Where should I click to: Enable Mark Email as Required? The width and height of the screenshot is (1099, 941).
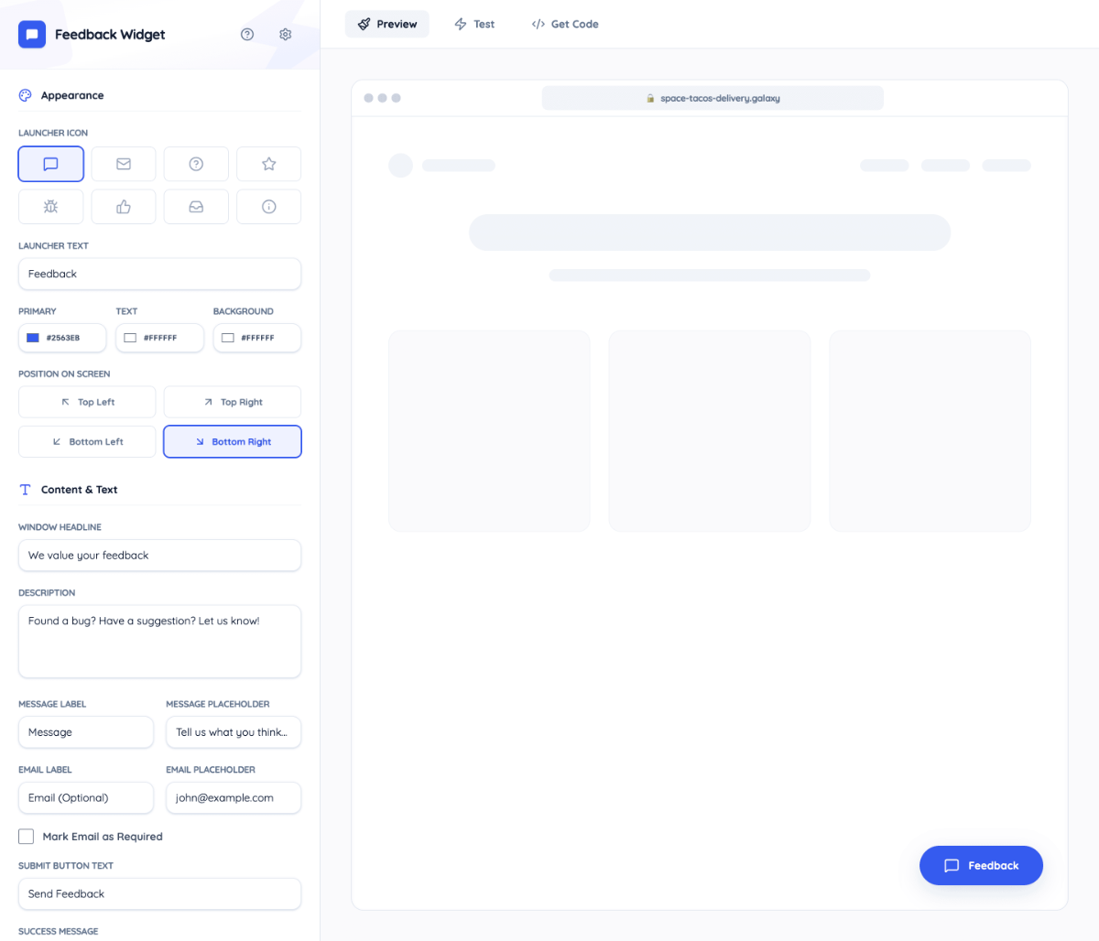coord(25,836)
